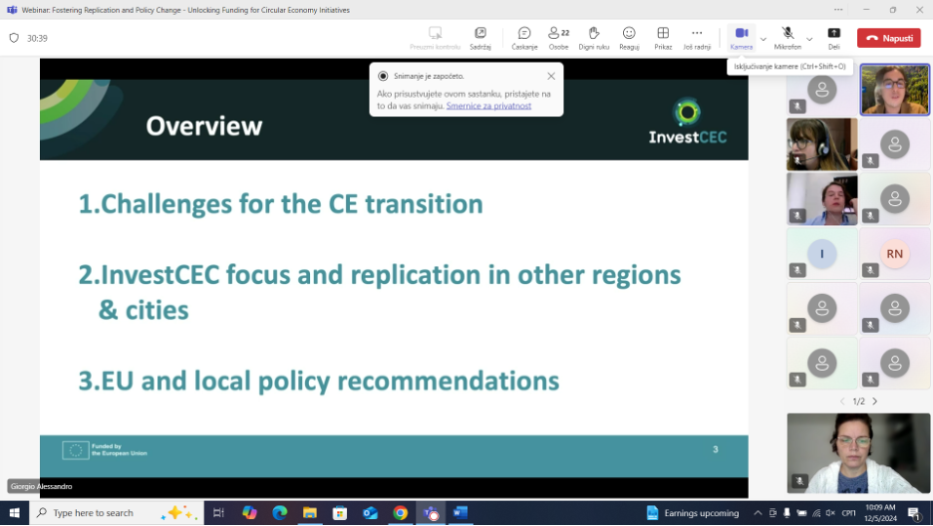The height and width of the screenshot is (526, 933).
Task: Open the Smernice za privatnost link
Action: point(488,106)
